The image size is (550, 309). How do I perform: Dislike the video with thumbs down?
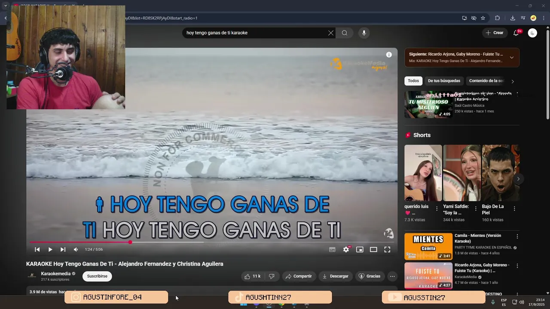272,276
